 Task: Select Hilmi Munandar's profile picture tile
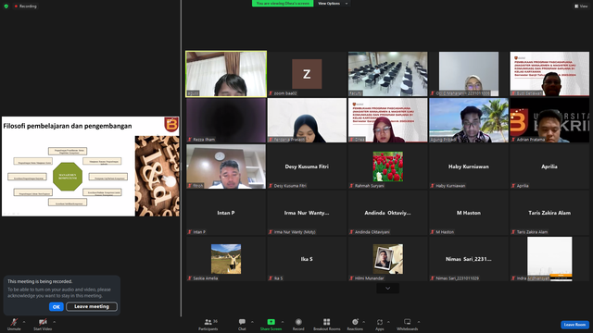(387, 259)
